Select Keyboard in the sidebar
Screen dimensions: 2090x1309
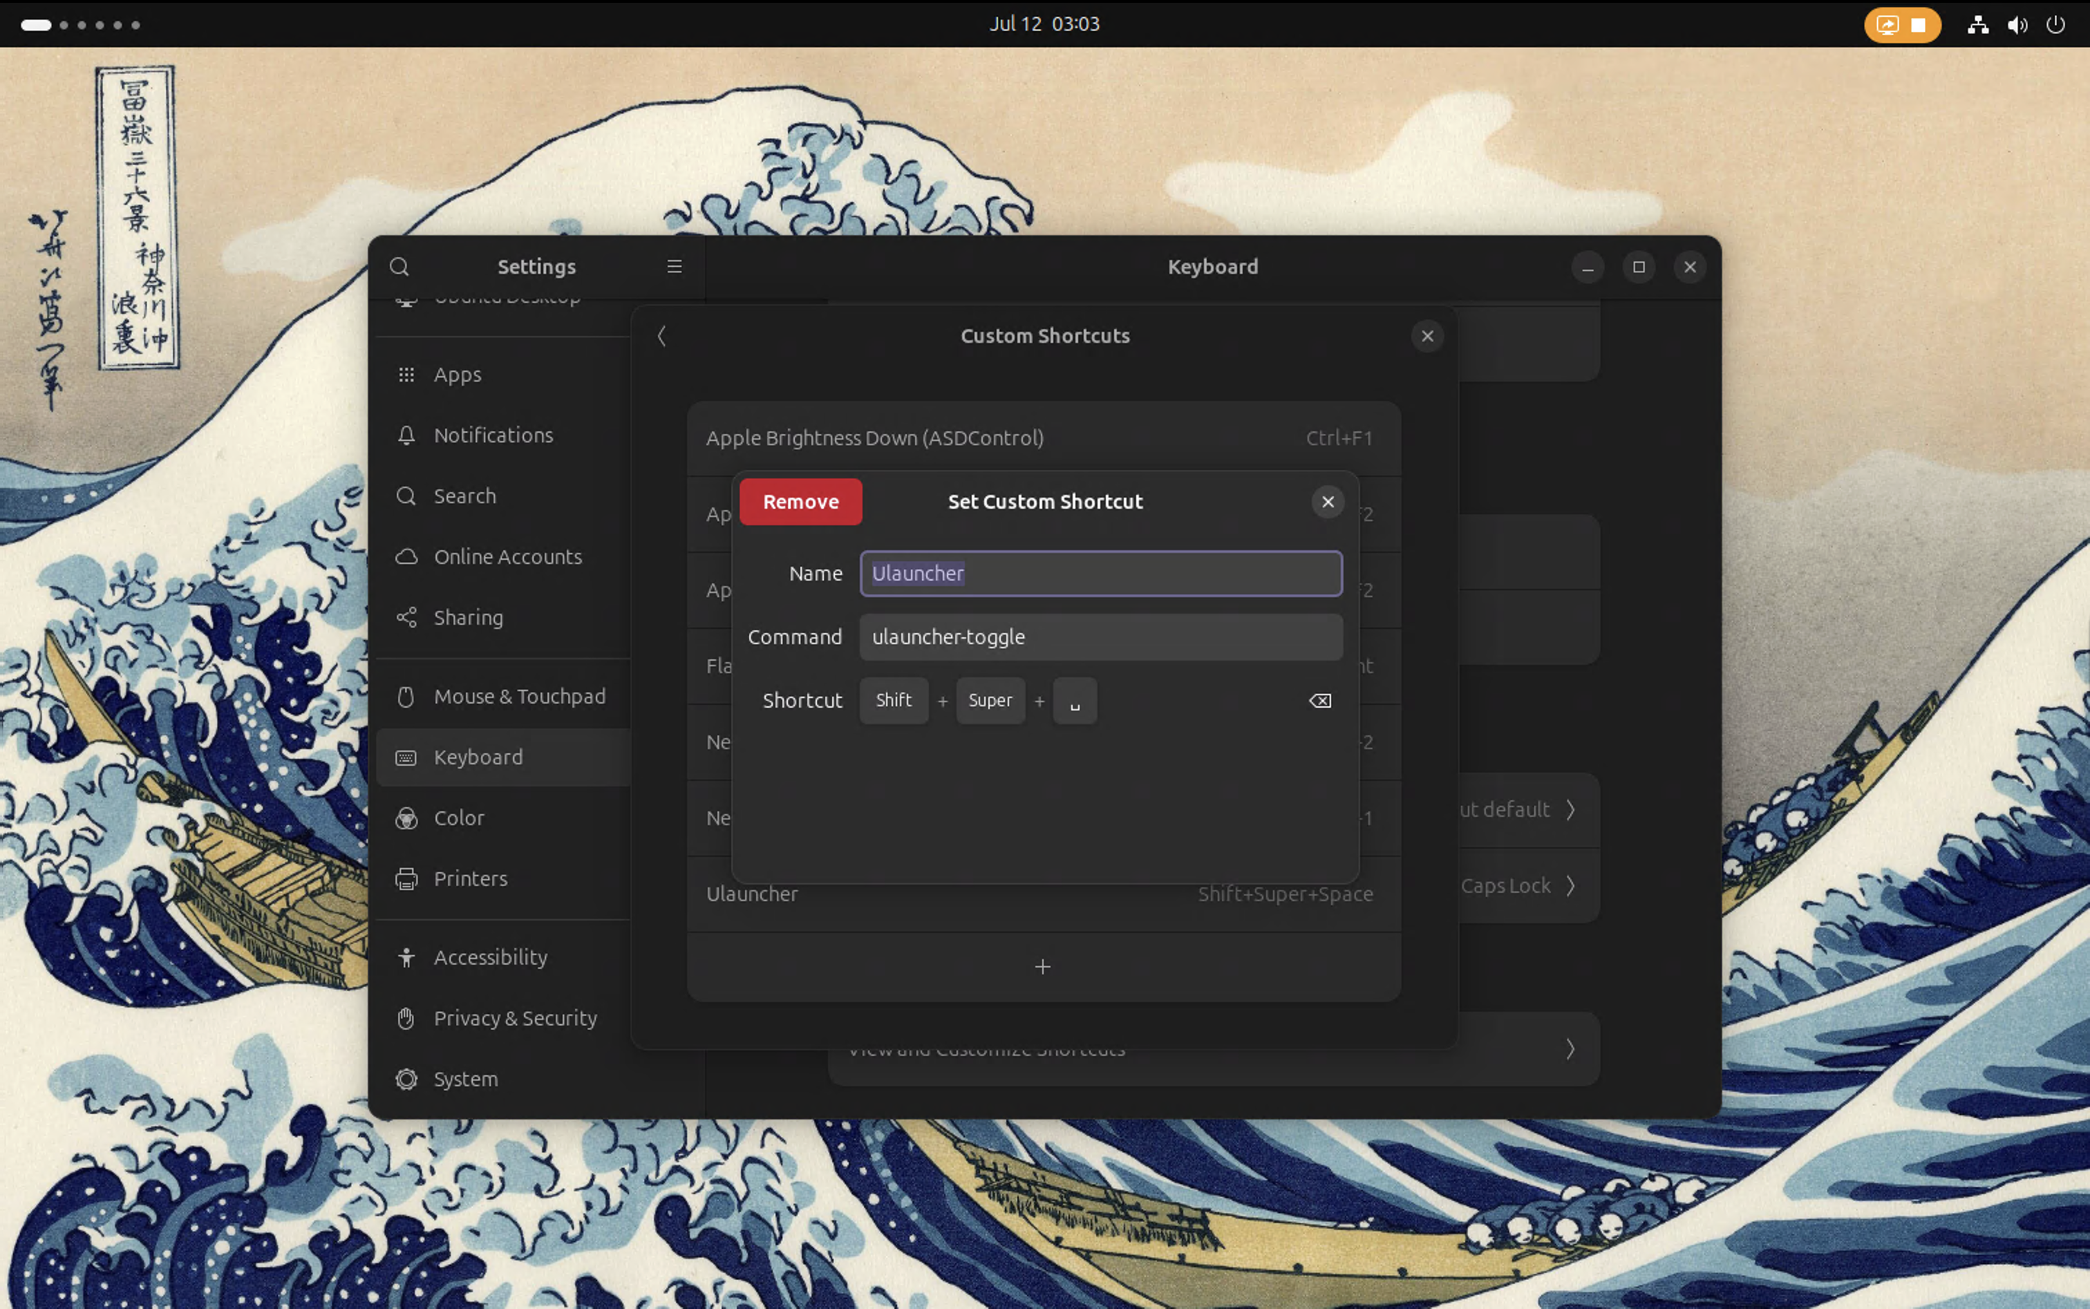tap(504, 757)
